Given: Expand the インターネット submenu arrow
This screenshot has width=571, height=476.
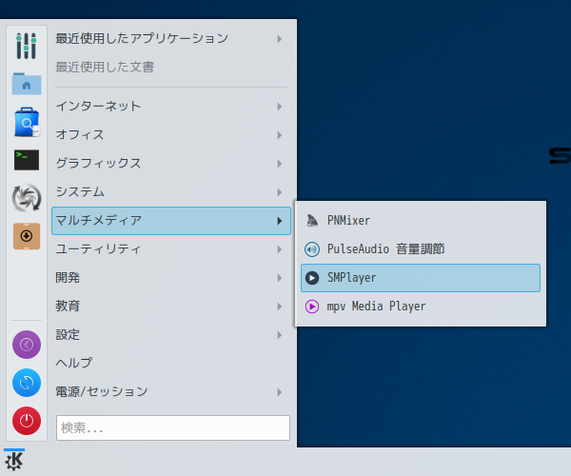Looking at the screenshot, I should (x=279, y=107).
